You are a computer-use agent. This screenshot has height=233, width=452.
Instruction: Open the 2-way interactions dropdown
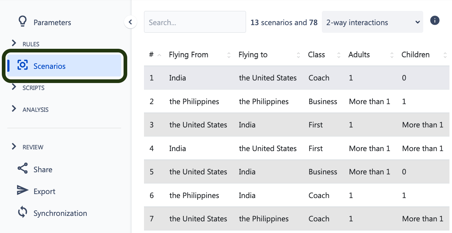(x=372, y=22)
